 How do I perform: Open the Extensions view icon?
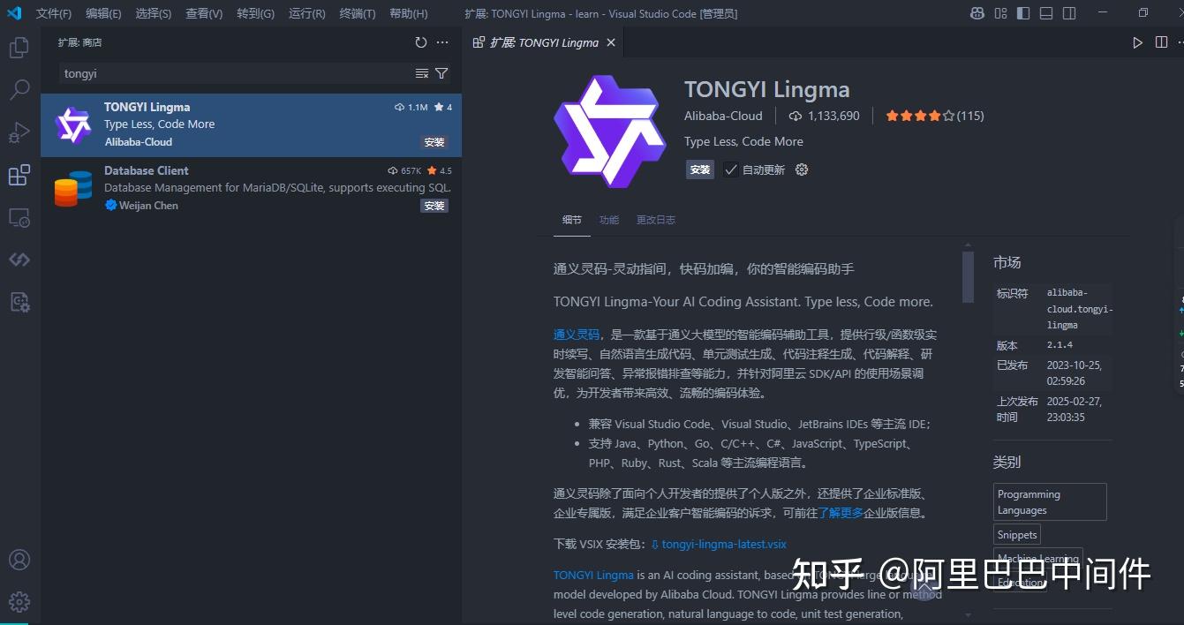tap(19, 175)
